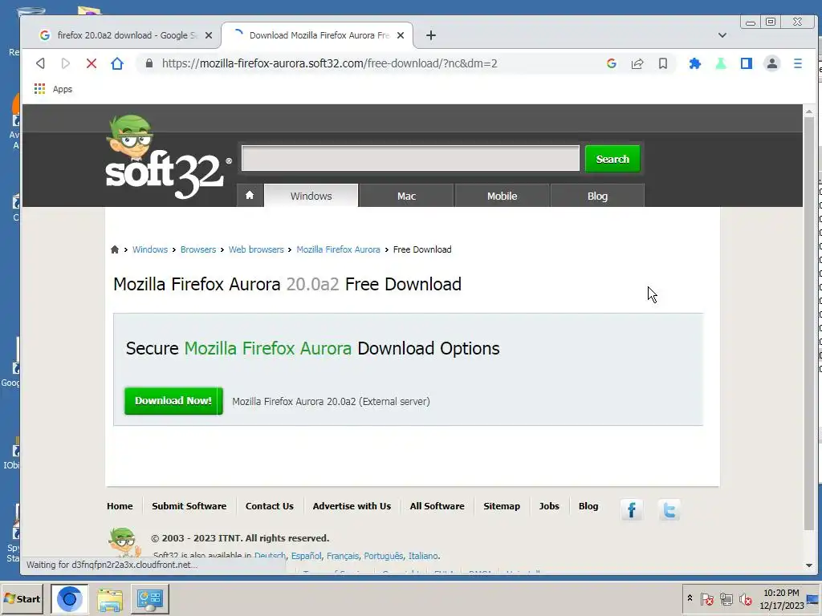Click the breadcrumb home icon
Image resolution: width=822 pixels, height=616 pixels.
pos(115,249)
